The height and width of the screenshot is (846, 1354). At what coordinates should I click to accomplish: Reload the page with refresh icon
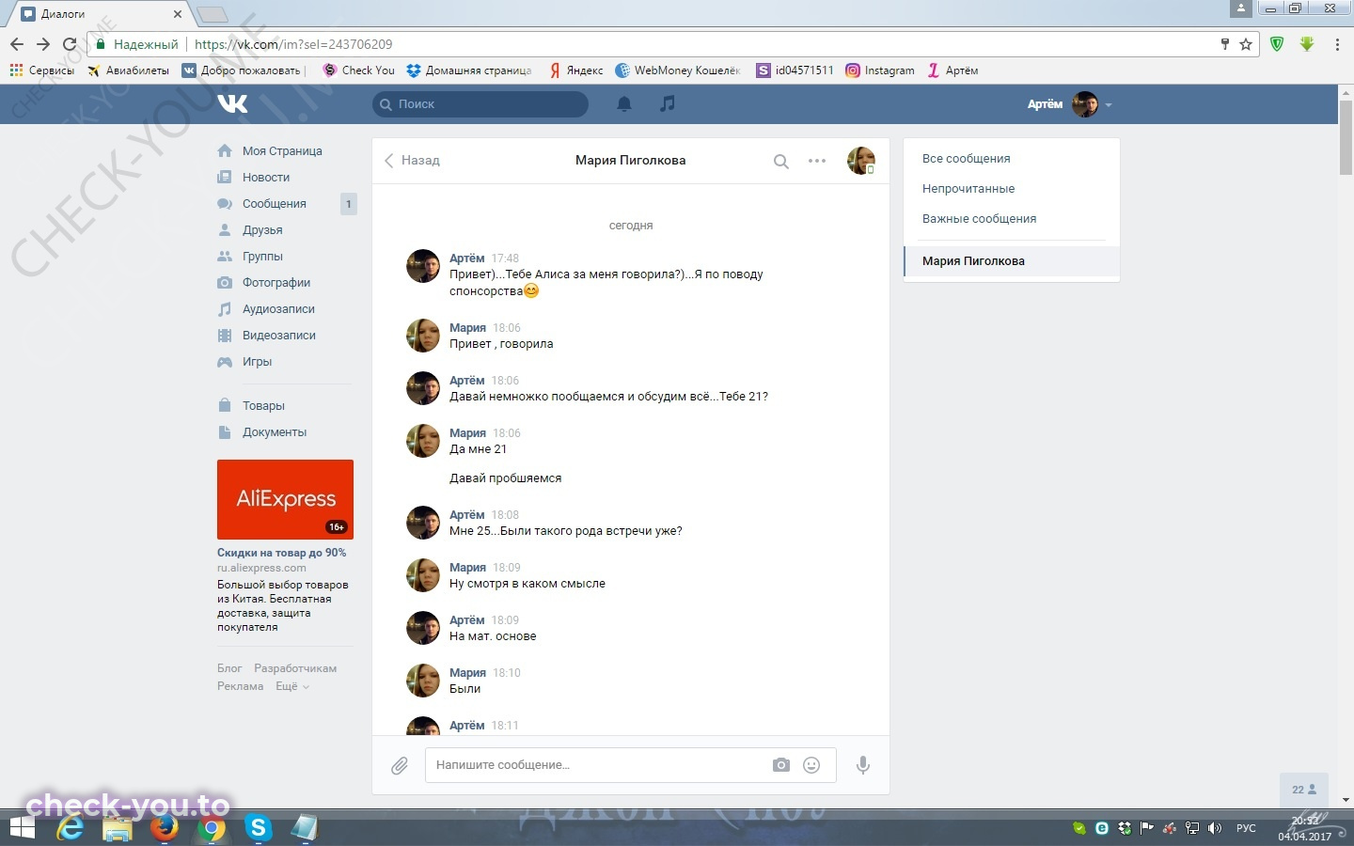[70, 44]
